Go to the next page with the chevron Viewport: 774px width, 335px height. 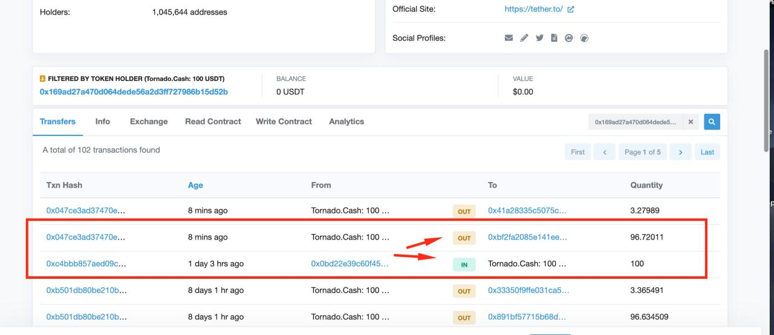pos(680,152)
